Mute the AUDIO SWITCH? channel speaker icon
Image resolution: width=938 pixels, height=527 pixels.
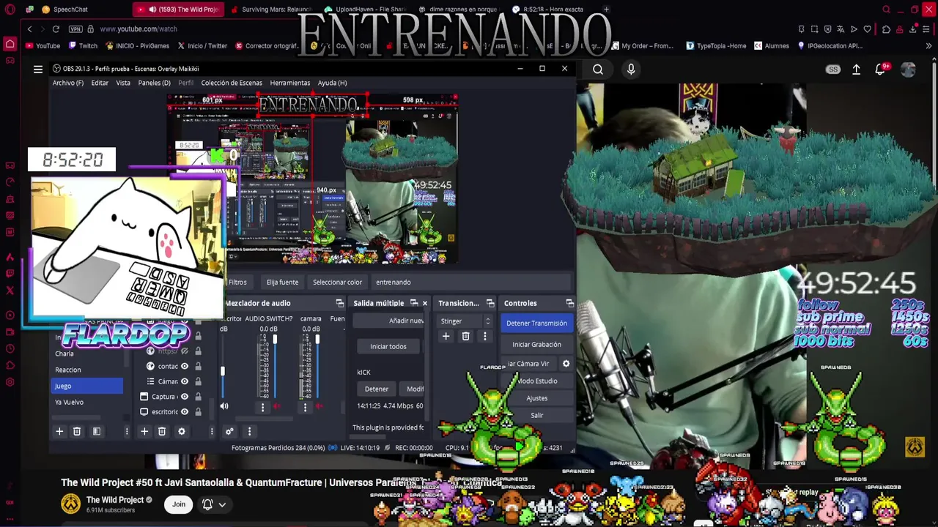tap(276, 406)
